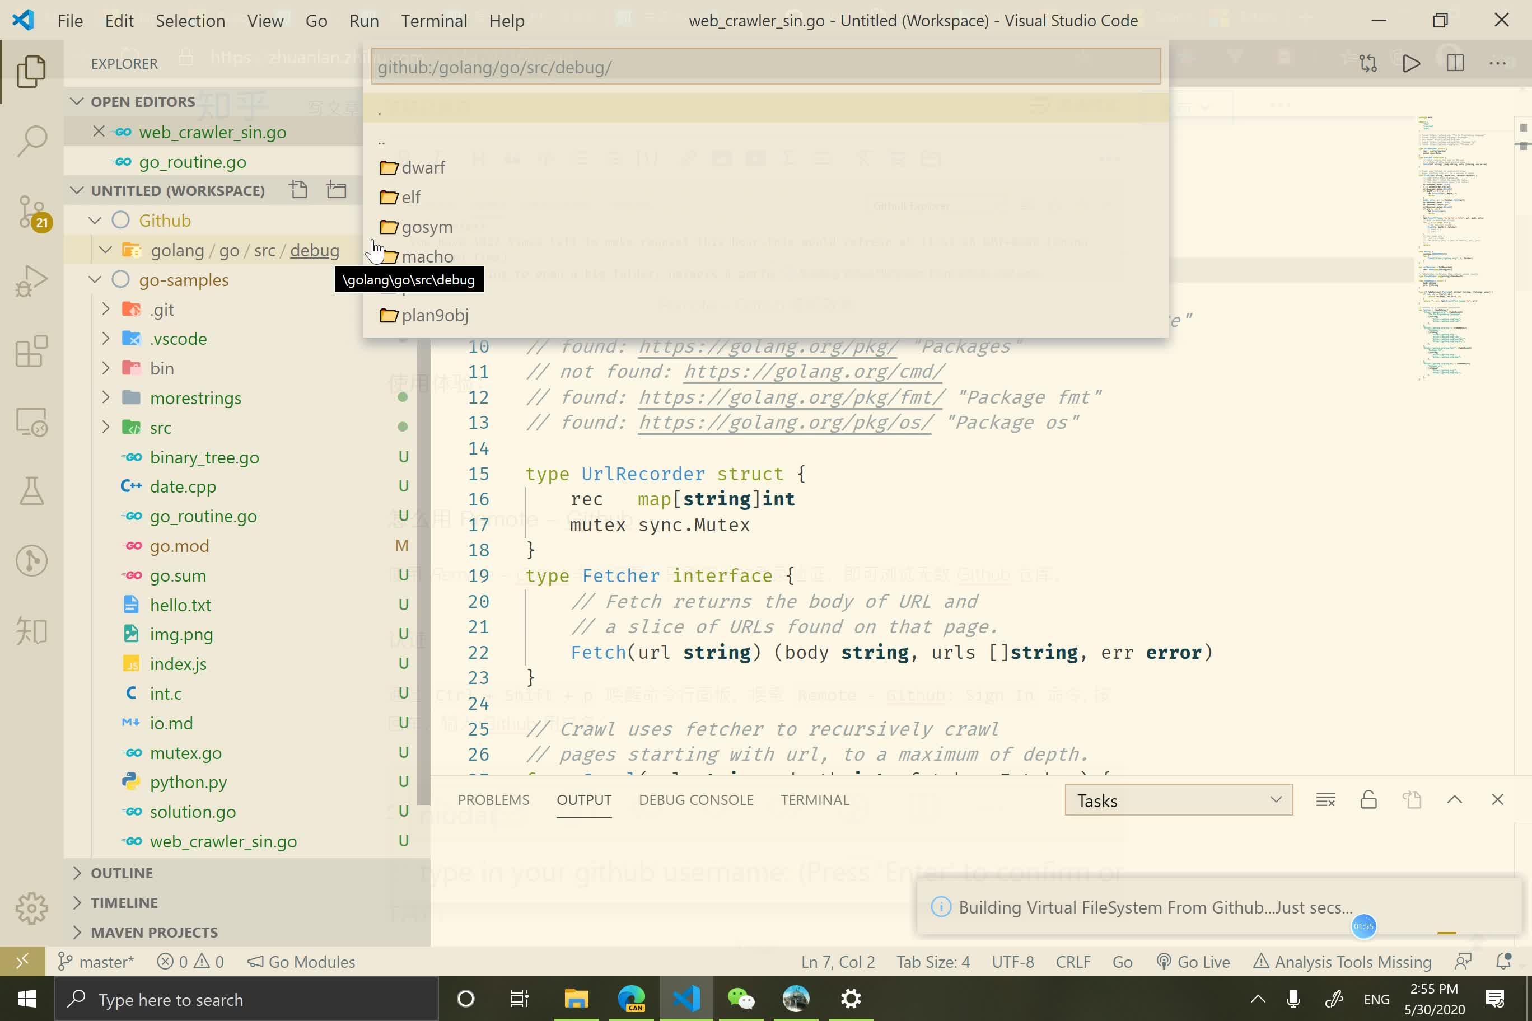
Task: Expand the .git folder
Action: coord(105,310)
